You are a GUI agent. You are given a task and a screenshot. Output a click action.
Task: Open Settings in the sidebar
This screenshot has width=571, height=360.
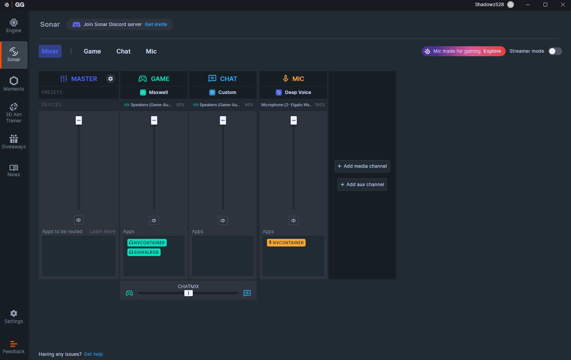coord(14,317)
